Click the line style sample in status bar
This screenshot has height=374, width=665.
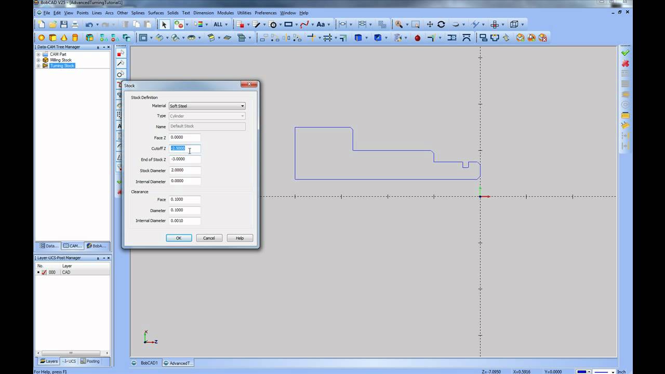602,371
